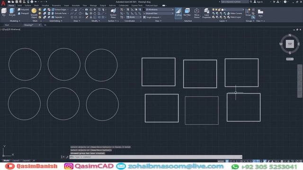
Task: Select the Extrude tool
Action: coord(12,12)
